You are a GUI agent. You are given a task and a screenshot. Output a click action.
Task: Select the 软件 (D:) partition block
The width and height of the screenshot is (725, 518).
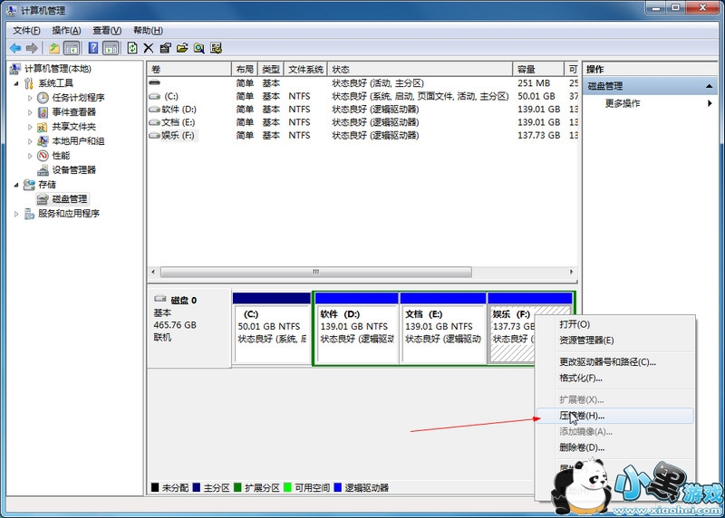355,332
